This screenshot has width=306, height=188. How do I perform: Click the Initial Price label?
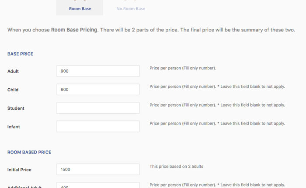pos(19,170)
